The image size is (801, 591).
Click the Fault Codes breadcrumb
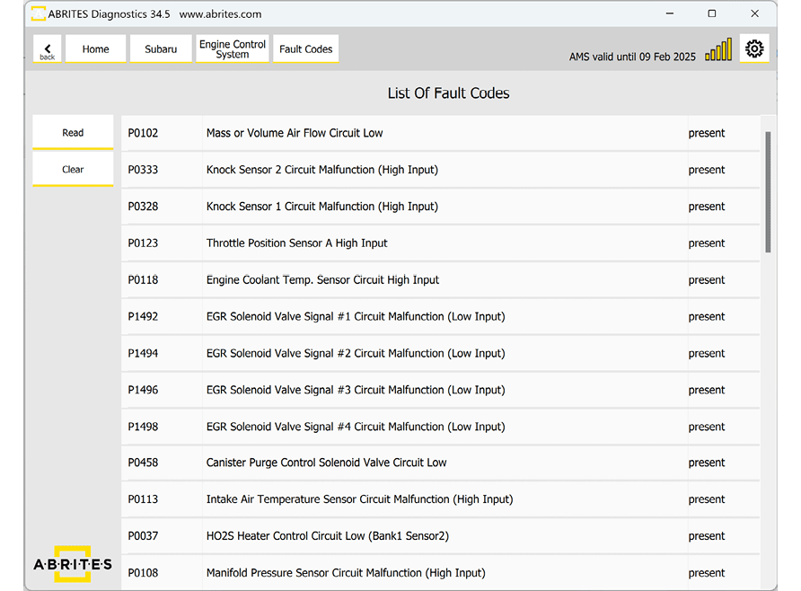click(x=305, y=49)
